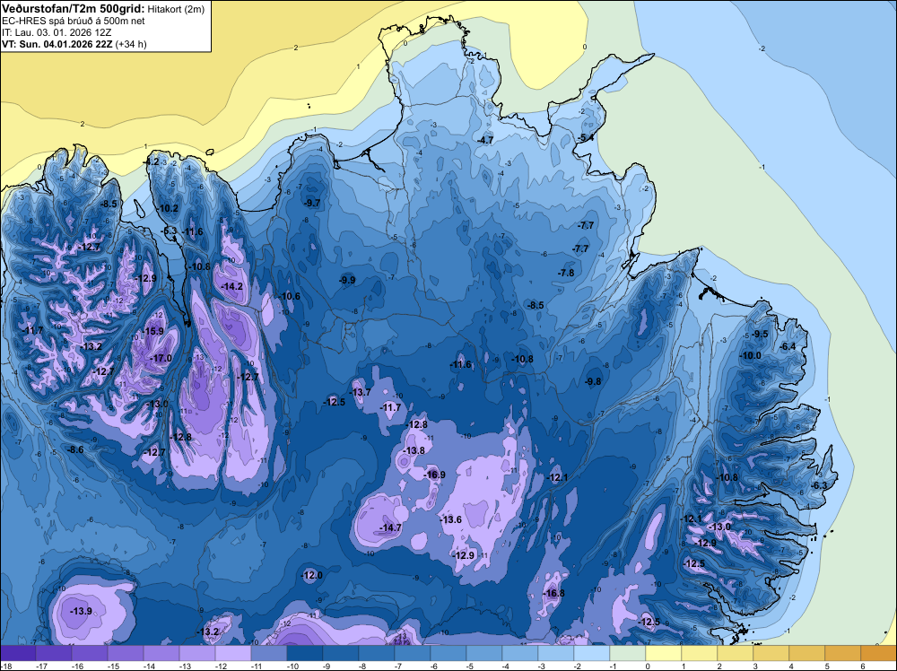
Task: Click the "-12.0" temperature value on the map
Action: [312, 576]
